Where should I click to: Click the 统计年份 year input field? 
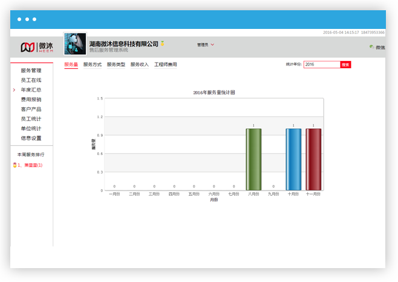coord(321,64)
